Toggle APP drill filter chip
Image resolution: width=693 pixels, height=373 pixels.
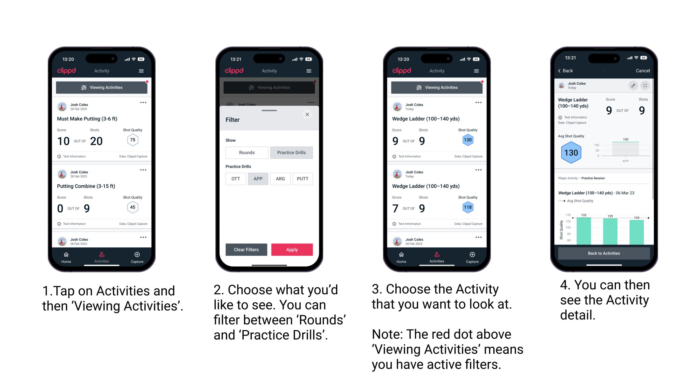[258, 178]
